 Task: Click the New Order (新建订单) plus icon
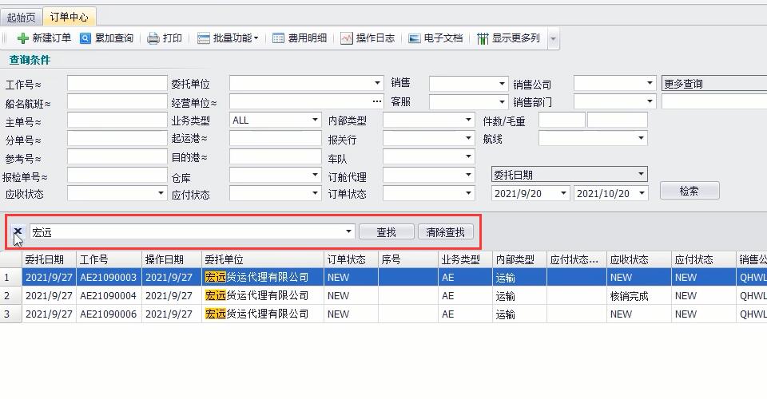click(x=22, y=38)
